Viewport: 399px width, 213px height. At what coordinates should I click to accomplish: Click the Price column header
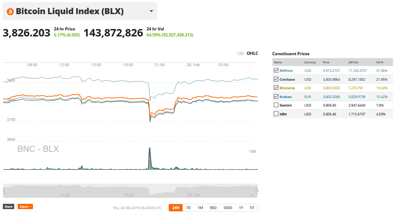pos(326,62)
